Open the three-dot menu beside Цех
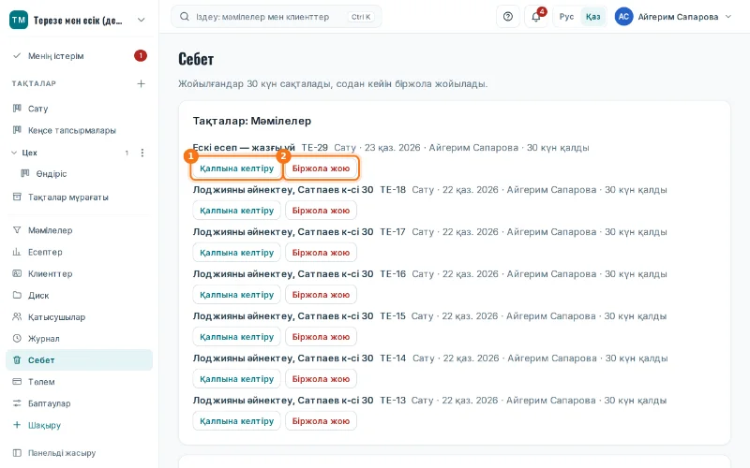 (142, 153)
